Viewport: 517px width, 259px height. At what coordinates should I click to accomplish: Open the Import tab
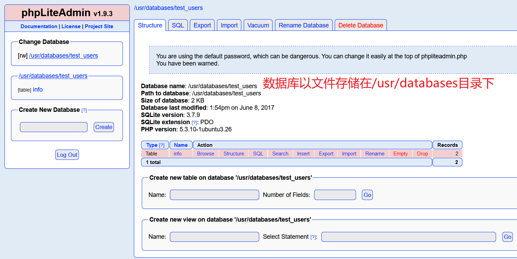pyautogui.click(x=229, y=25)
